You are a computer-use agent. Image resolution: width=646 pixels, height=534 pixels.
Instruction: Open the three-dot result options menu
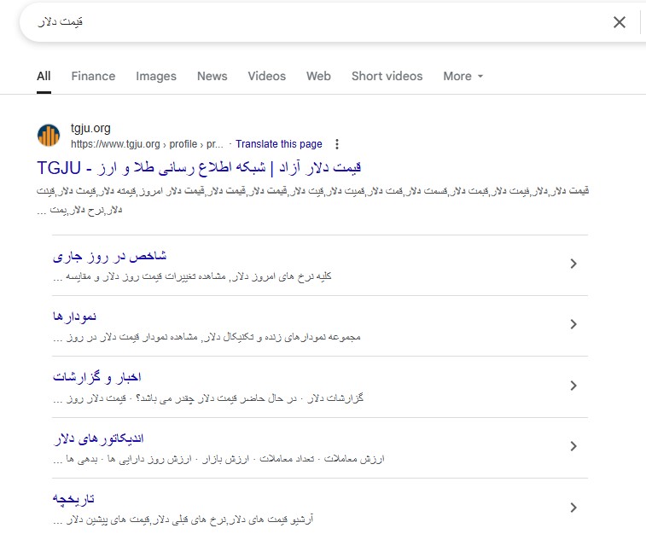337,144
